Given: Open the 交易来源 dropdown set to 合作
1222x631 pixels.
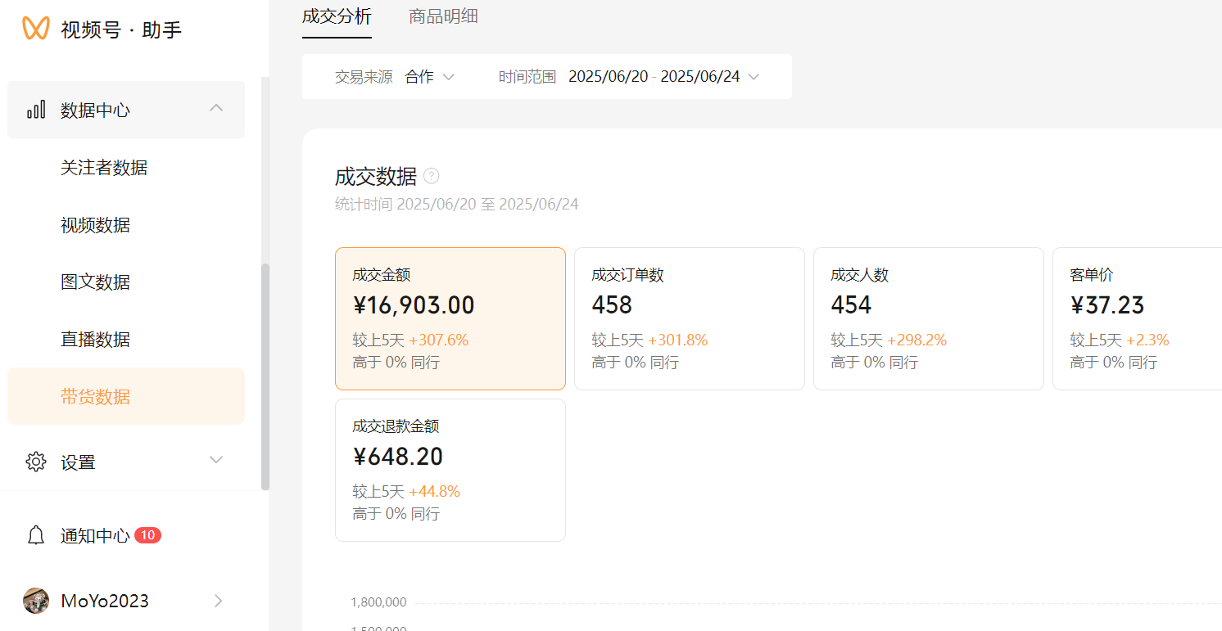Looking at the screenshot, I should pyautogui.click(x=430, y=77).
